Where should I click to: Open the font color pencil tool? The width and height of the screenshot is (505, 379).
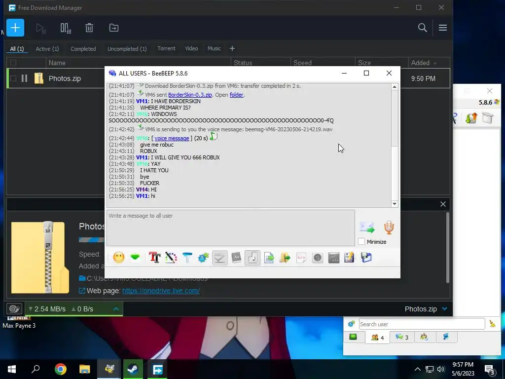coord(171,258)
